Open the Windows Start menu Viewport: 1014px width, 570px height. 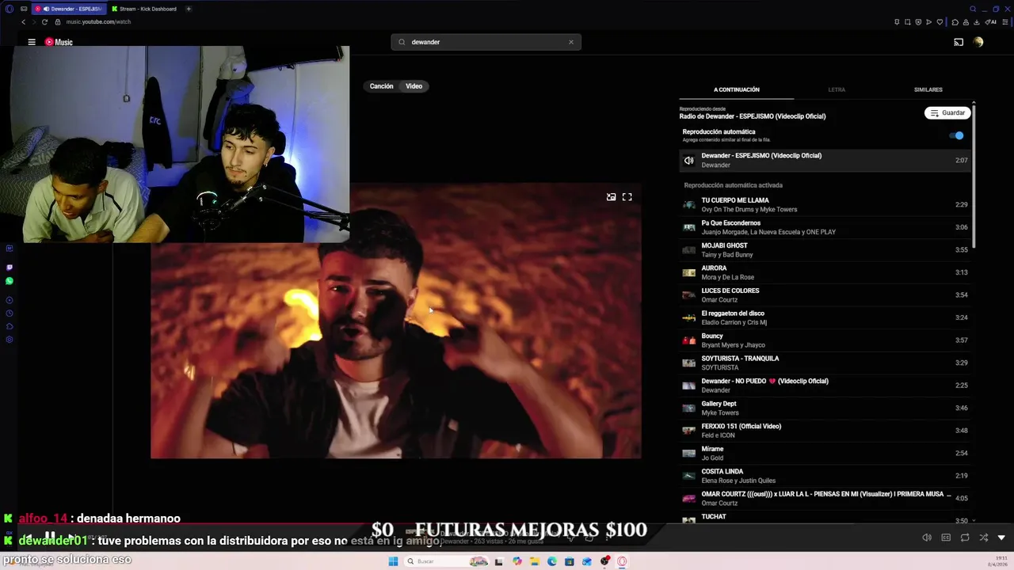point(393,561)
